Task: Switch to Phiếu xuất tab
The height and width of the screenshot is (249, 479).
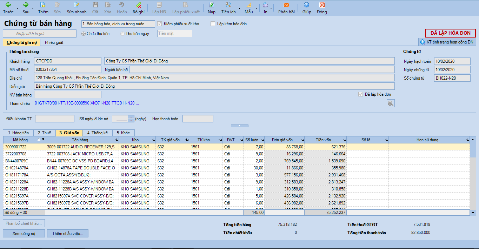Action: (54, 42)
